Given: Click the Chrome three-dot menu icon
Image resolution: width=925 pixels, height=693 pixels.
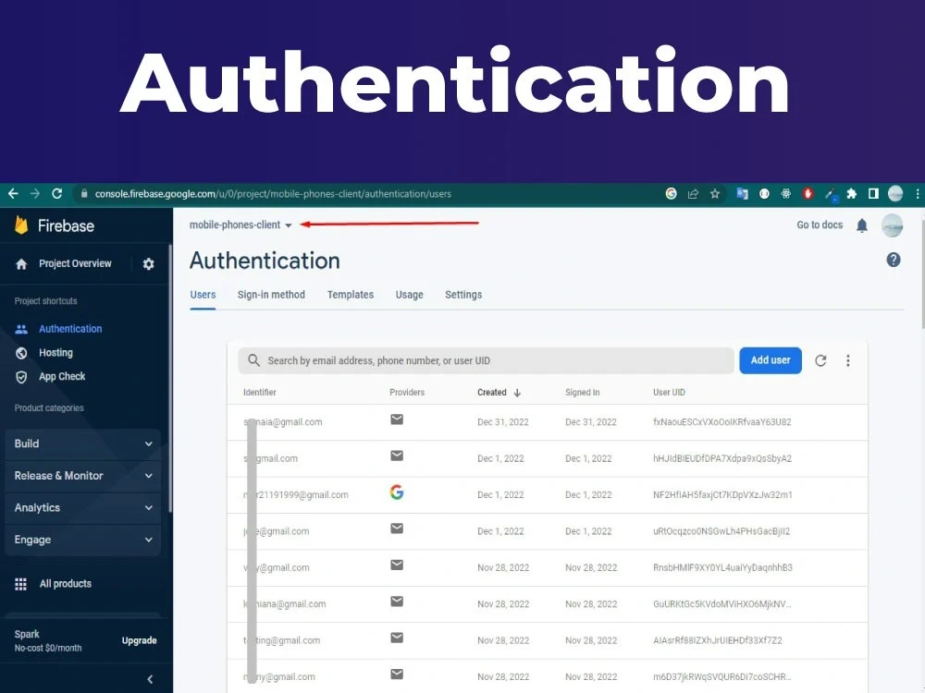Looking at the screenshot, I should 918,193.
